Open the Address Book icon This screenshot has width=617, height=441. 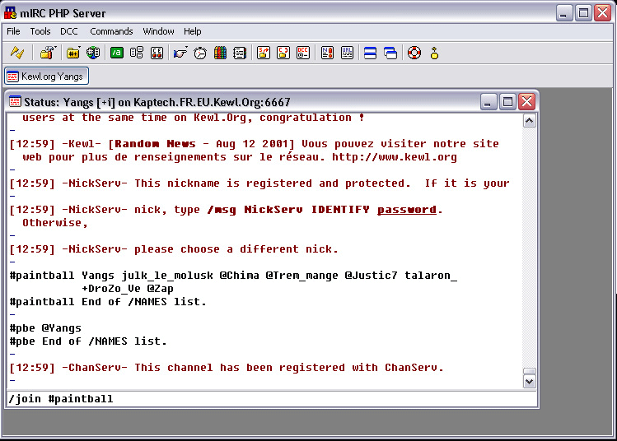(x=240, y=53)
